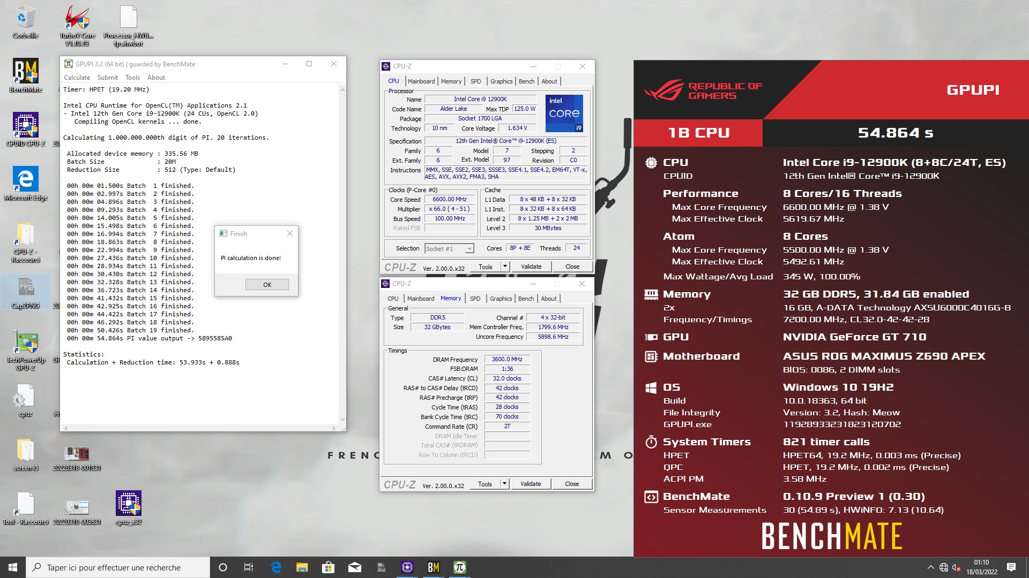The width and height of the screenshot is (1029, 578).
Task: Click Validate in bottom CPU-Z window
Action: click(531, 484)
